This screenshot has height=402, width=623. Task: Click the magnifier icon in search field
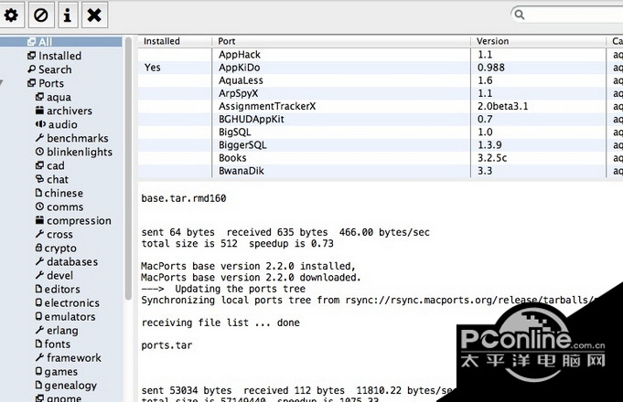click(x=520, y=15)
